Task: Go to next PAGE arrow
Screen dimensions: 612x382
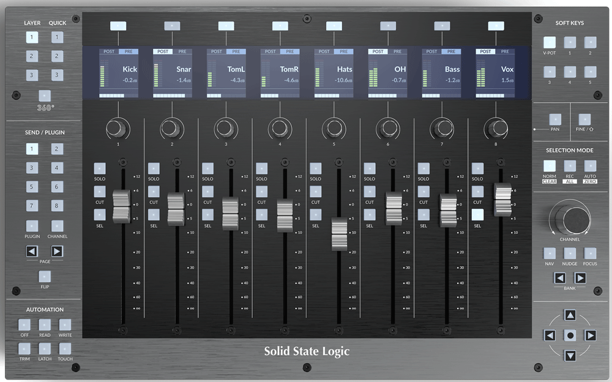Action: pos(57,251)
